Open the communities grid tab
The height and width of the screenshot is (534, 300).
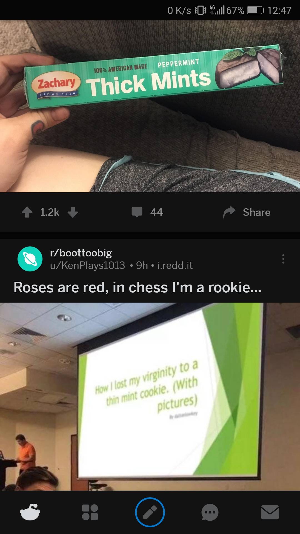click(x=90, y=512)
